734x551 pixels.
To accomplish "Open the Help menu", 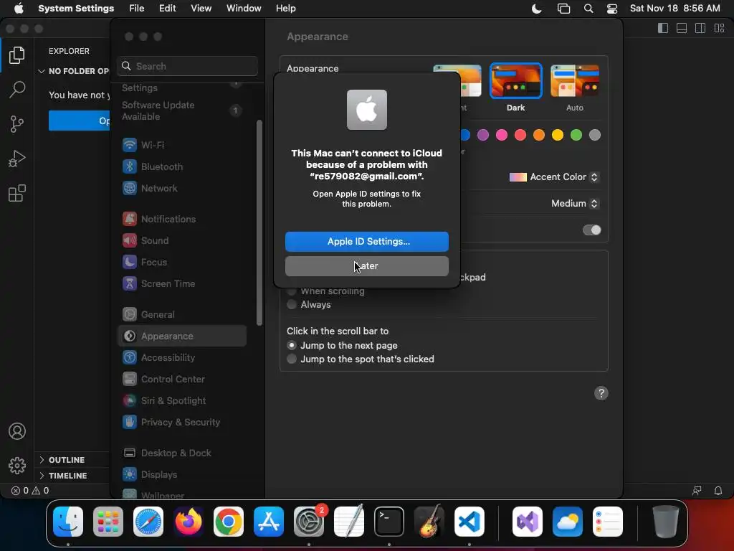I will [285, 9].
